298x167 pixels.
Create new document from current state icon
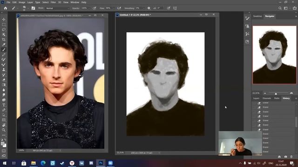click(279, 157)
